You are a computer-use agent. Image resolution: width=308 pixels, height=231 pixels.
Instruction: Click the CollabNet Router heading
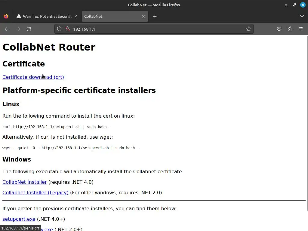(x=49, y=47)
